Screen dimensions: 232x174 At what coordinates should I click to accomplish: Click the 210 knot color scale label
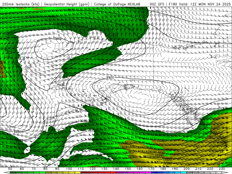click(198, 169)
